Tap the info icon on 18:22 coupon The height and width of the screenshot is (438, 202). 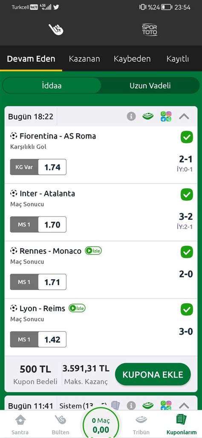(x=131, y=116)
